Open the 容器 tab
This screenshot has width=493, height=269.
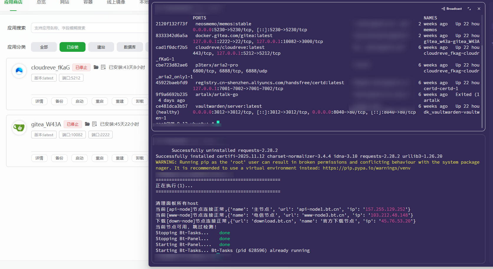coord(88,2)
